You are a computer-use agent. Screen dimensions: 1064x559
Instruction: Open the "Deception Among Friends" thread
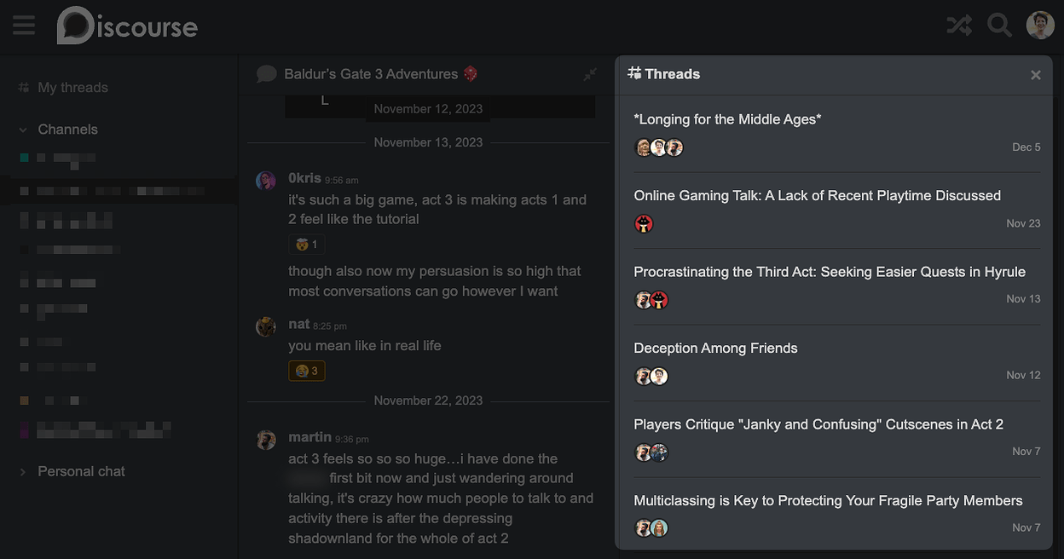715,348
